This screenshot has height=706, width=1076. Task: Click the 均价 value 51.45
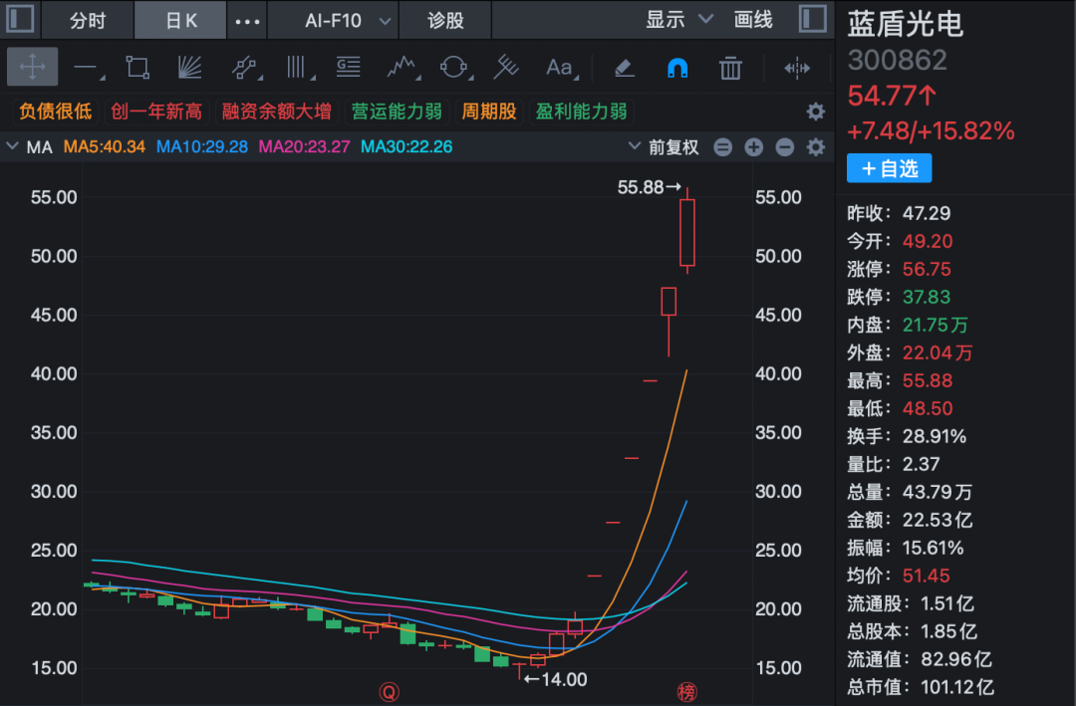(x=926, y=576)
